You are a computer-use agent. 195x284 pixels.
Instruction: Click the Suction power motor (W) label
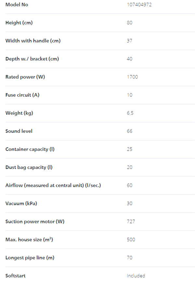pos(35,221)
